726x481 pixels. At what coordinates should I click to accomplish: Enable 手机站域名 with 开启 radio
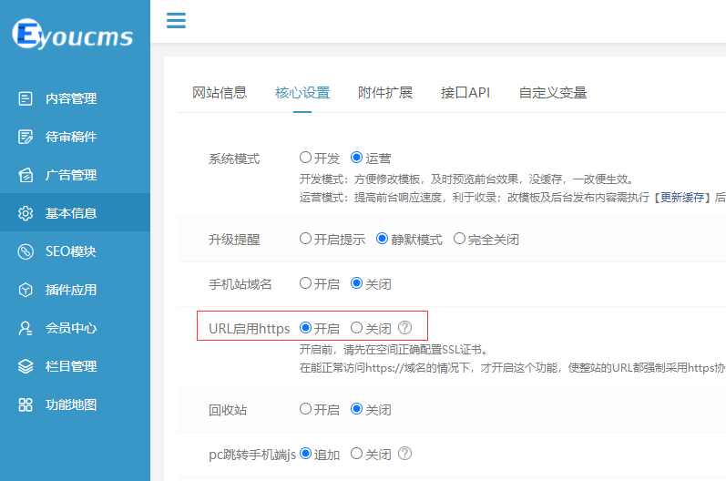[x=306, y=284]
